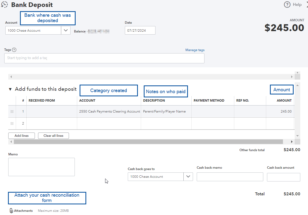
Task: Click drag handle icon on line 2
Action: (x=12, y=123)
